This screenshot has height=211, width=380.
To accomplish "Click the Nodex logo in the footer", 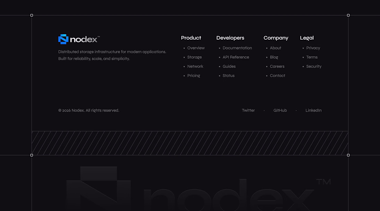I will point(79,39).
